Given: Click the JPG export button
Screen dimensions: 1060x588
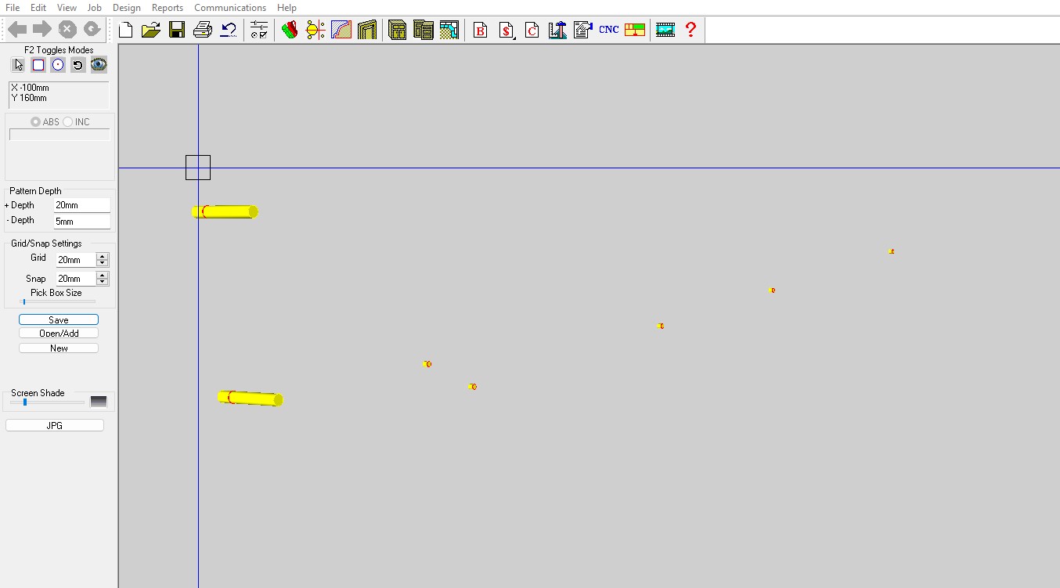Looking at the screenshot, I should click(x=55, y=425).
